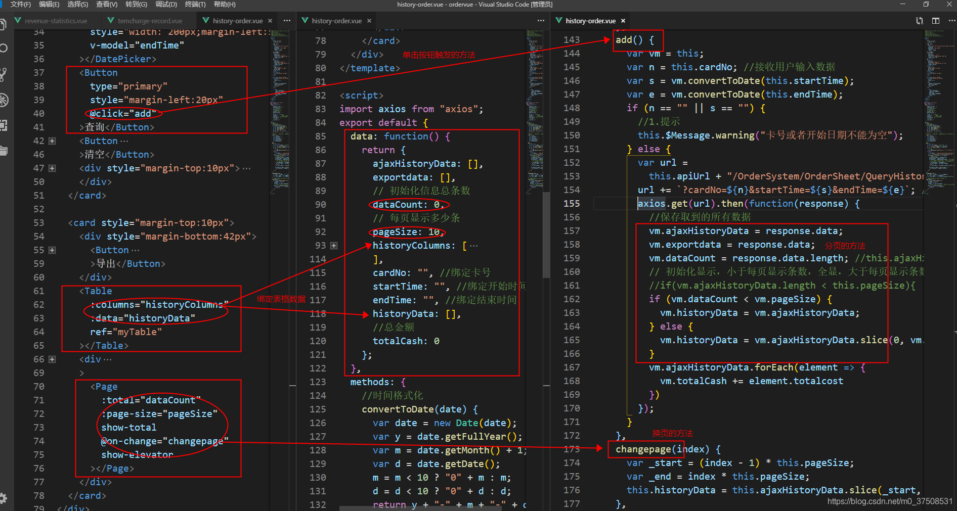This screenshot has height=511, width=957.
Task: Close history-order.vue tab in the third editor group
Action: [x=623, y=21]
